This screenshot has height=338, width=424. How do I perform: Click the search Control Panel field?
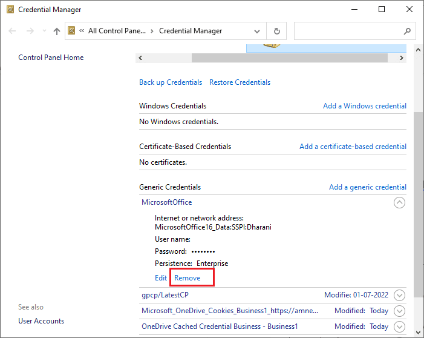coord(355,31)
